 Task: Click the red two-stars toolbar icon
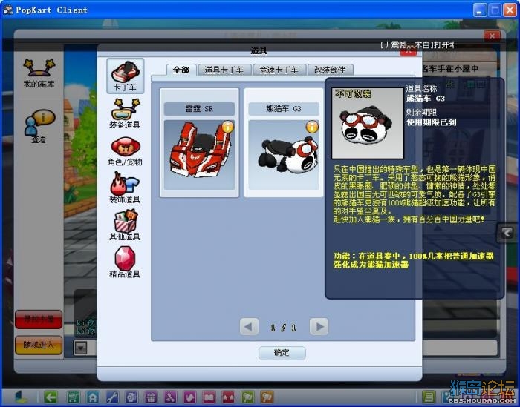(228, 397)
